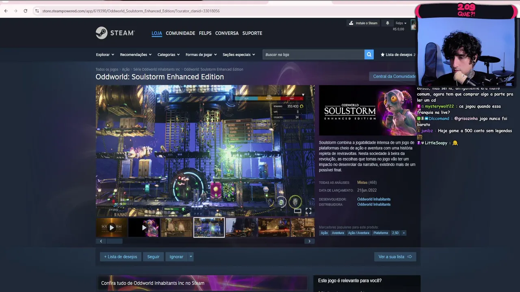Click the magnifier search button
This screenshot has height=292, width=520.
click(369, 54)
